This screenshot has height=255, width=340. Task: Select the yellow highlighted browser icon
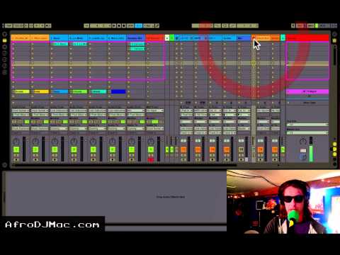[4, 40]
